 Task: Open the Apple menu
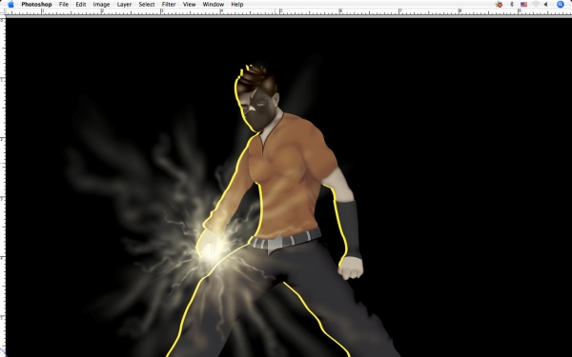click(10, 5)
